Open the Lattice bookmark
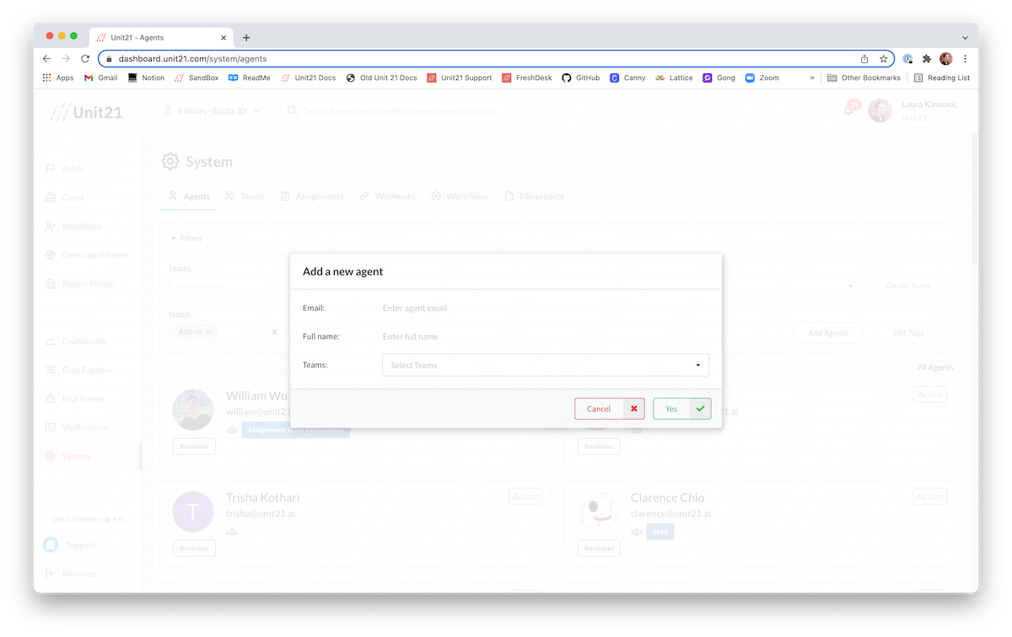The width and height of the screenshot is (1012, 637). click(x=675, y=78)
